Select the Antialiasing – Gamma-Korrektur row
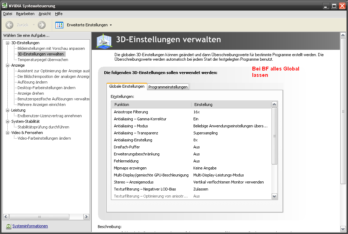 click(x=192, y=119)
